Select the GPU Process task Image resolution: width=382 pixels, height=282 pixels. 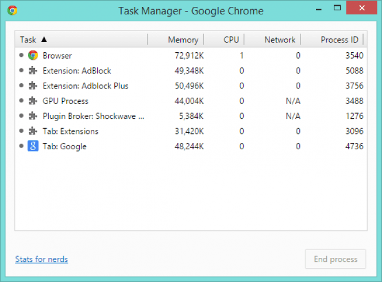(x=191, y=101)
